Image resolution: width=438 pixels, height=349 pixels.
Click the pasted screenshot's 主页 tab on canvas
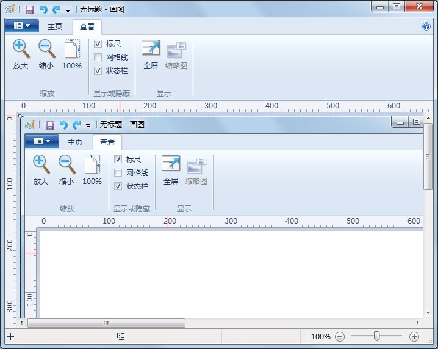75,142
